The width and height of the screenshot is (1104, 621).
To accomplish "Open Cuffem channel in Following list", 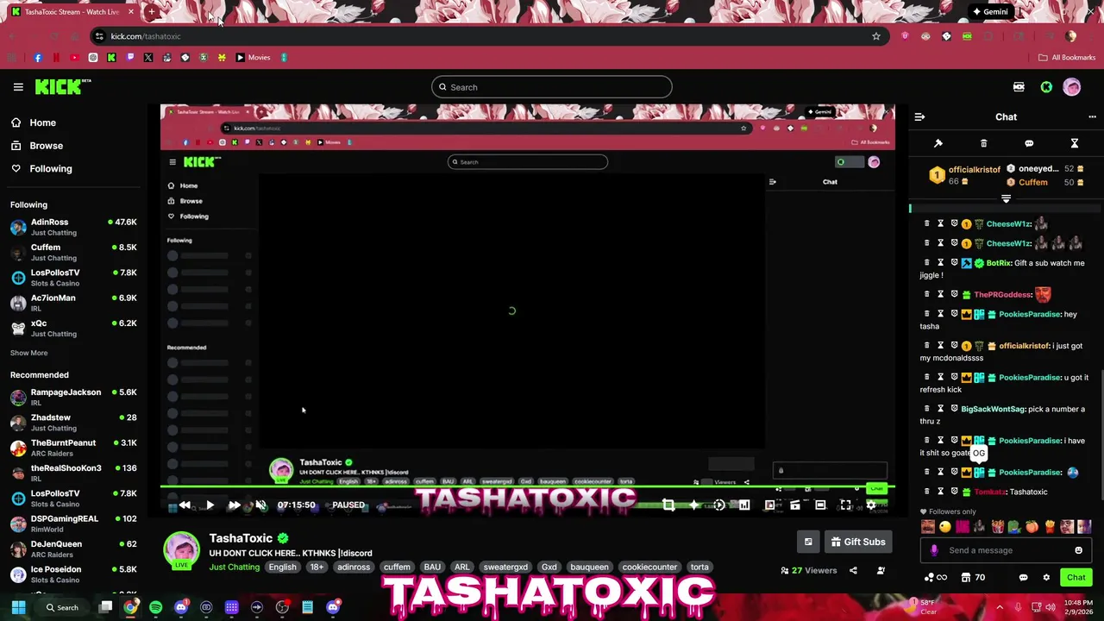I will [x=73, y=252].
